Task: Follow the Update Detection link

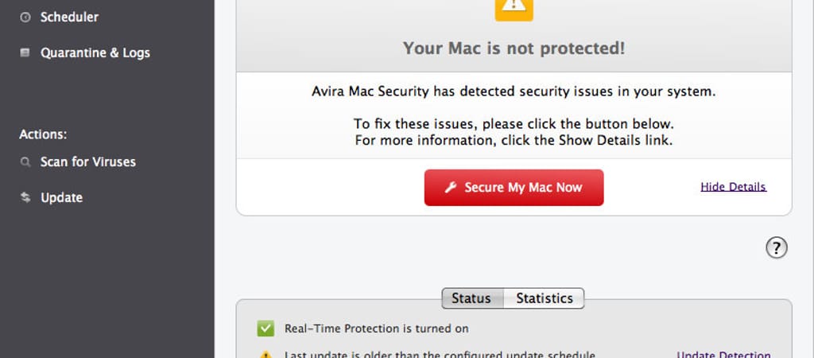Action: point(723,355)
